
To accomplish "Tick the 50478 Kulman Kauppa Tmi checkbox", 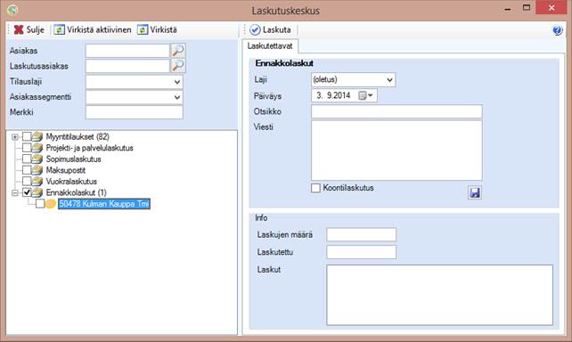I will (x=40, y=203).
